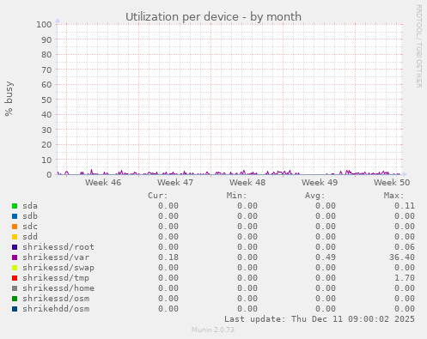Click the shrikessd/var Avg value 0.49

(326, 257)
